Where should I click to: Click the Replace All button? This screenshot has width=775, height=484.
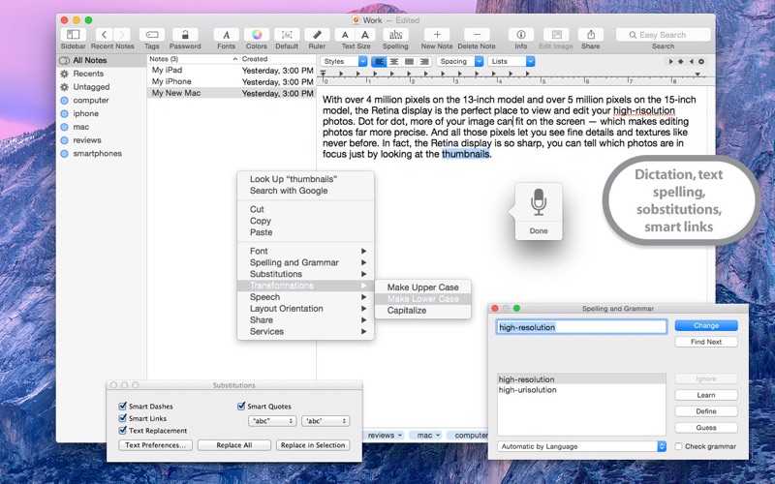pos(233,445)
